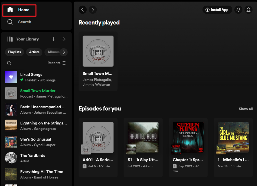Create a new playlist with the plus icon
The width and height of the screenshot is (257, 186).
pyautogui.click(x=53, y=39)
